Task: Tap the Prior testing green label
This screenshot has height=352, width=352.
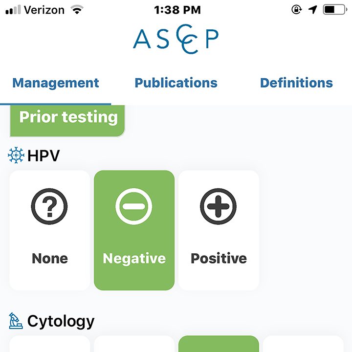Action: click(x=67, y=121)
